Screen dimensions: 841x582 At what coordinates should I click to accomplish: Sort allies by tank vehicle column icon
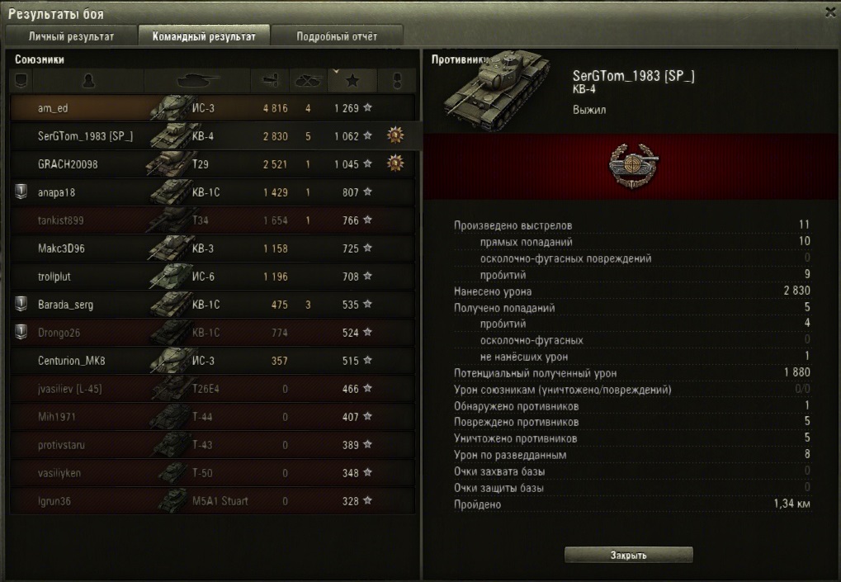[x=197, y=81]
